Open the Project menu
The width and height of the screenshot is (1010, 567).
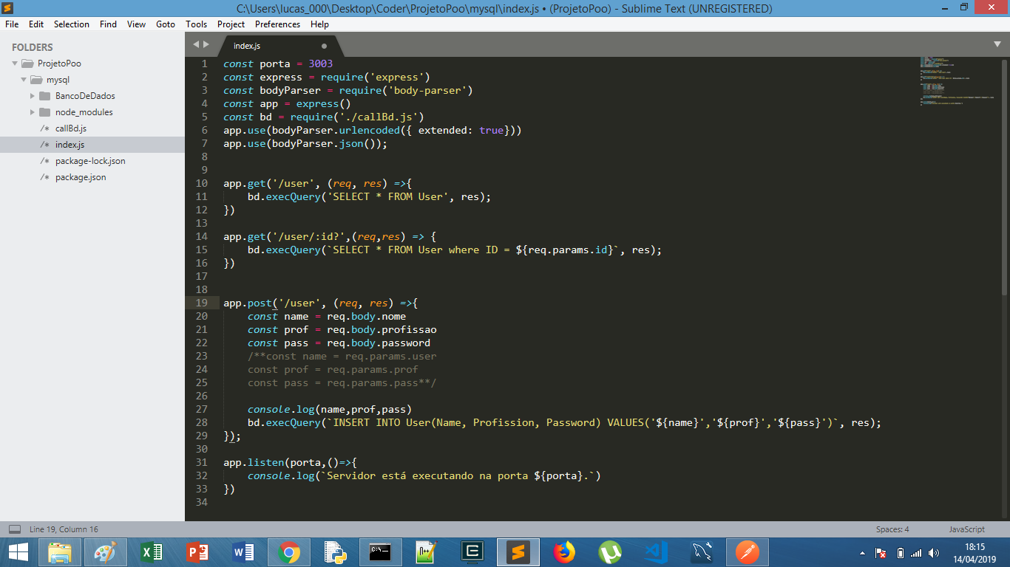click(x=231, y=24)
